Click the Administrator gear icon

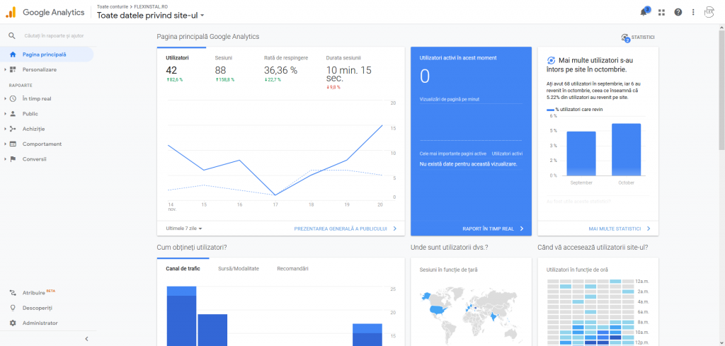point(13,323)
